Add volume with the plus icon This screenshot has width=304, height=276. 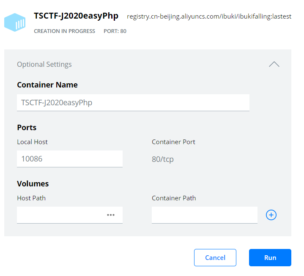(x=271, y=215)
